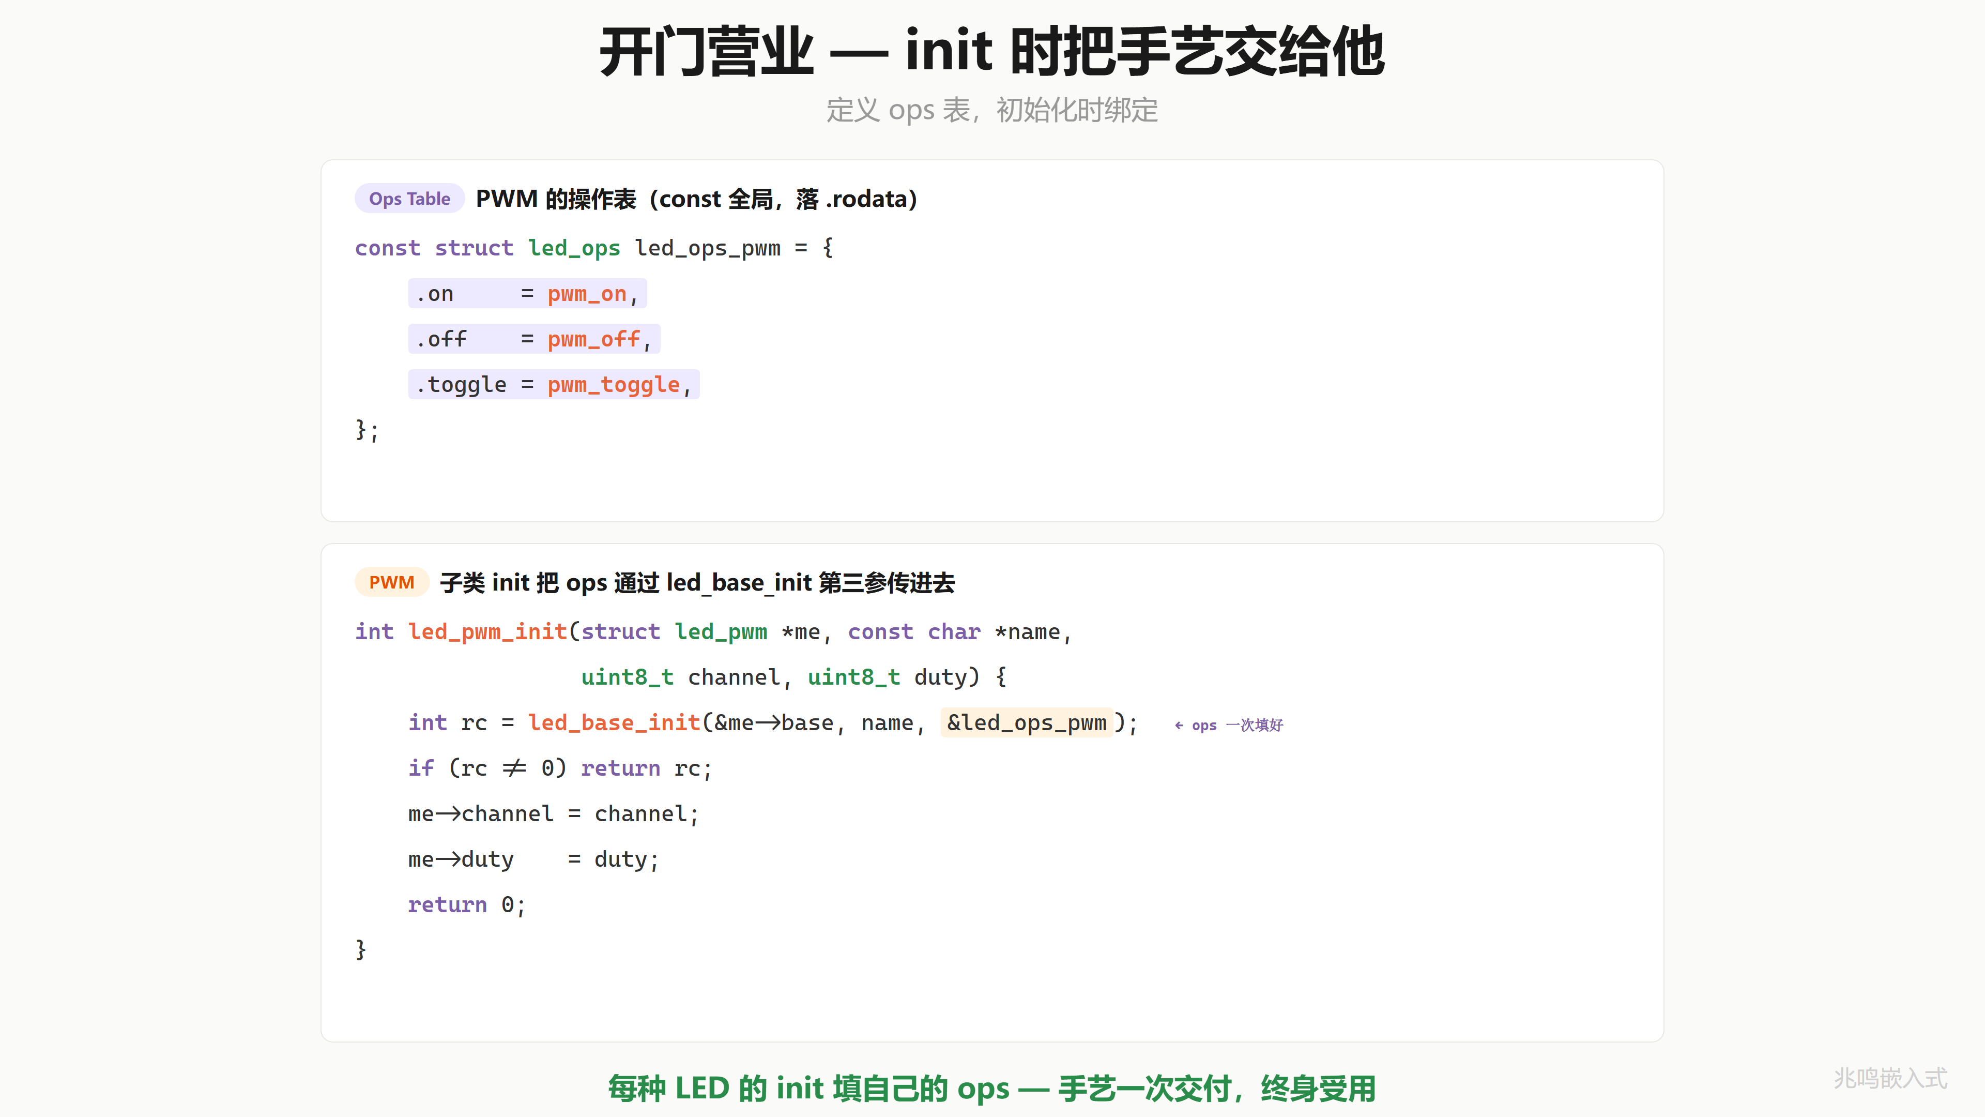Viewport: 1985px width, 1117px height.
Task: Click line const struct led_ops led_ops_pwm = {
Action: [594, 248]
